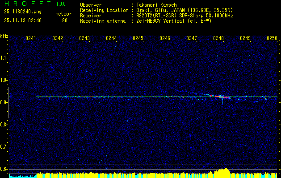
Task: Click the 1.1 frequency axis label
Action: click(x=4, y=58)
